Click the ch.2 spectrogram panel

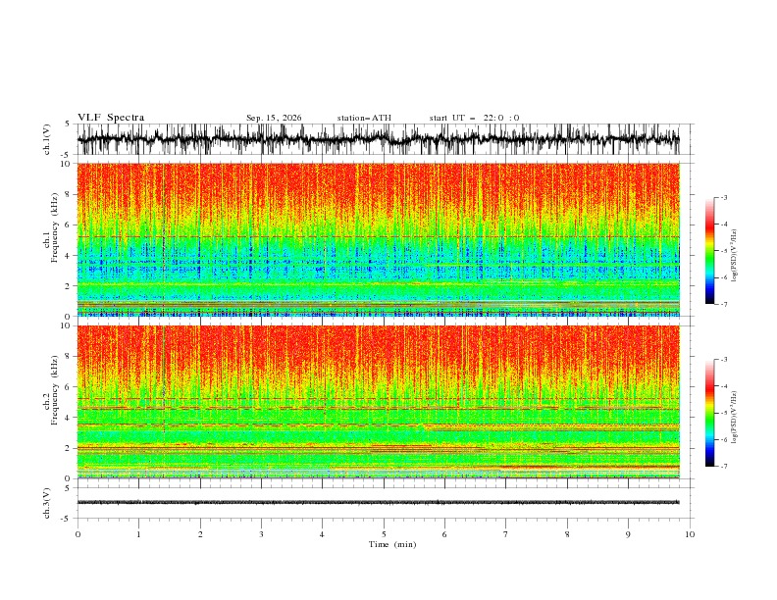(x=378, y=402)
